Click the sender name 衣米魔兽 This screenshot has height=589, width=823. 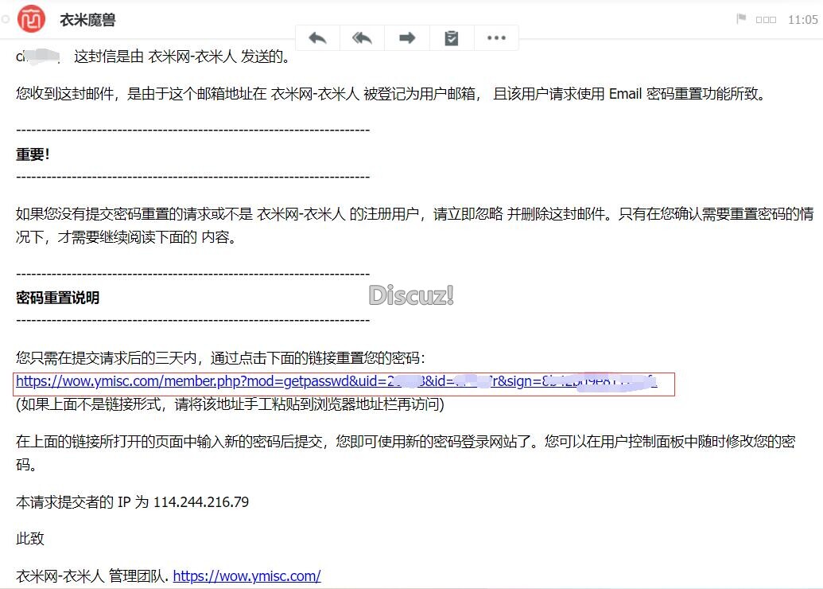87,20
